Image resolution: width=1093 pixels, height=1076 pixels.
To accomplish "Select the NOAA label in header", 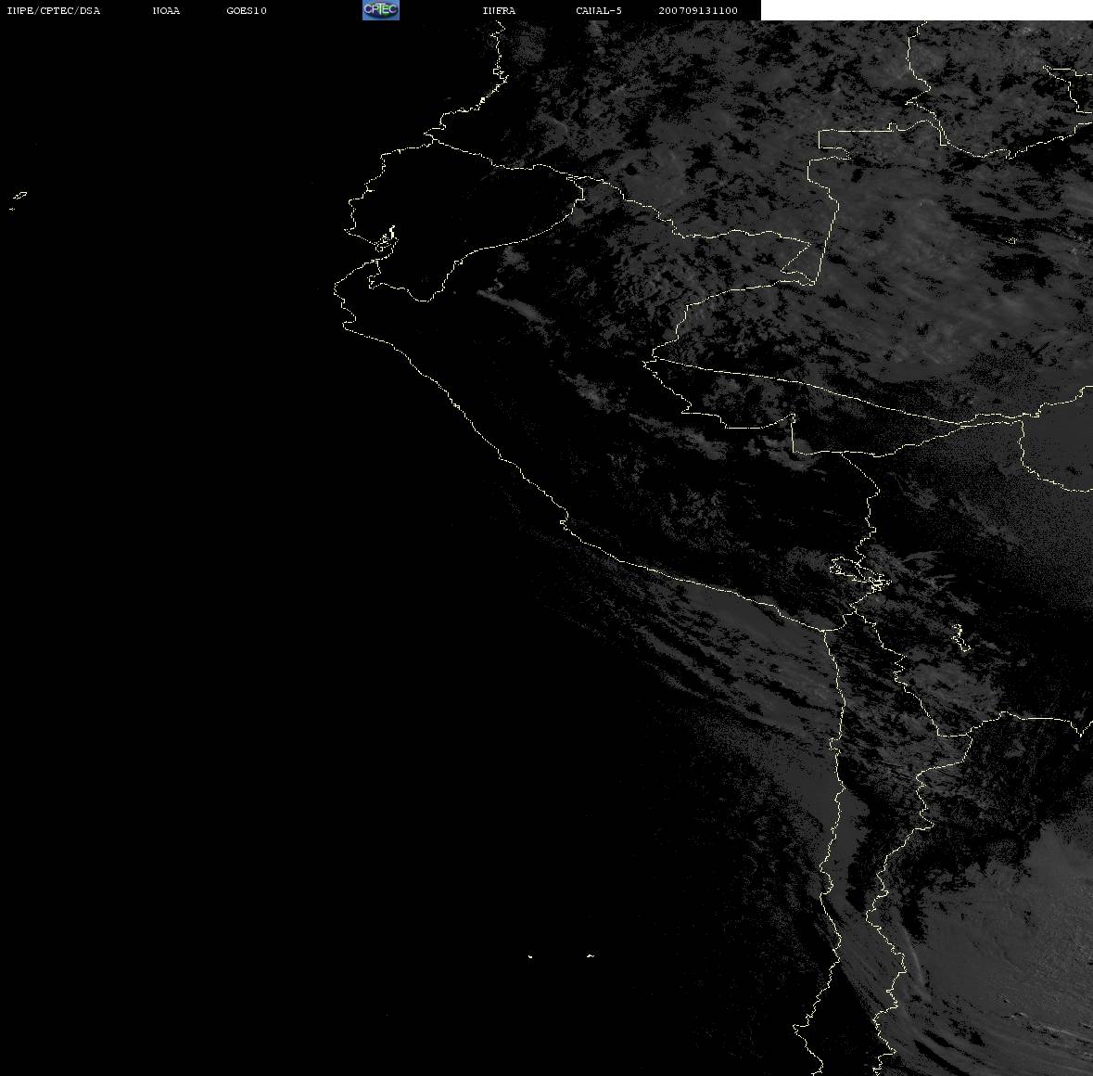I will (166, 10).
